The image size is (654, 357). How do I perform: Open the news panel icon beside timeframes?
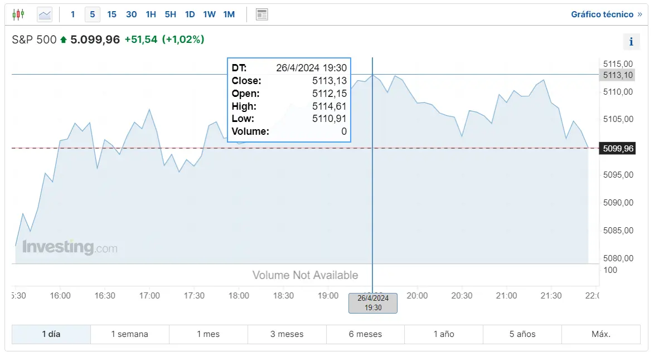(x=261, y=14)
